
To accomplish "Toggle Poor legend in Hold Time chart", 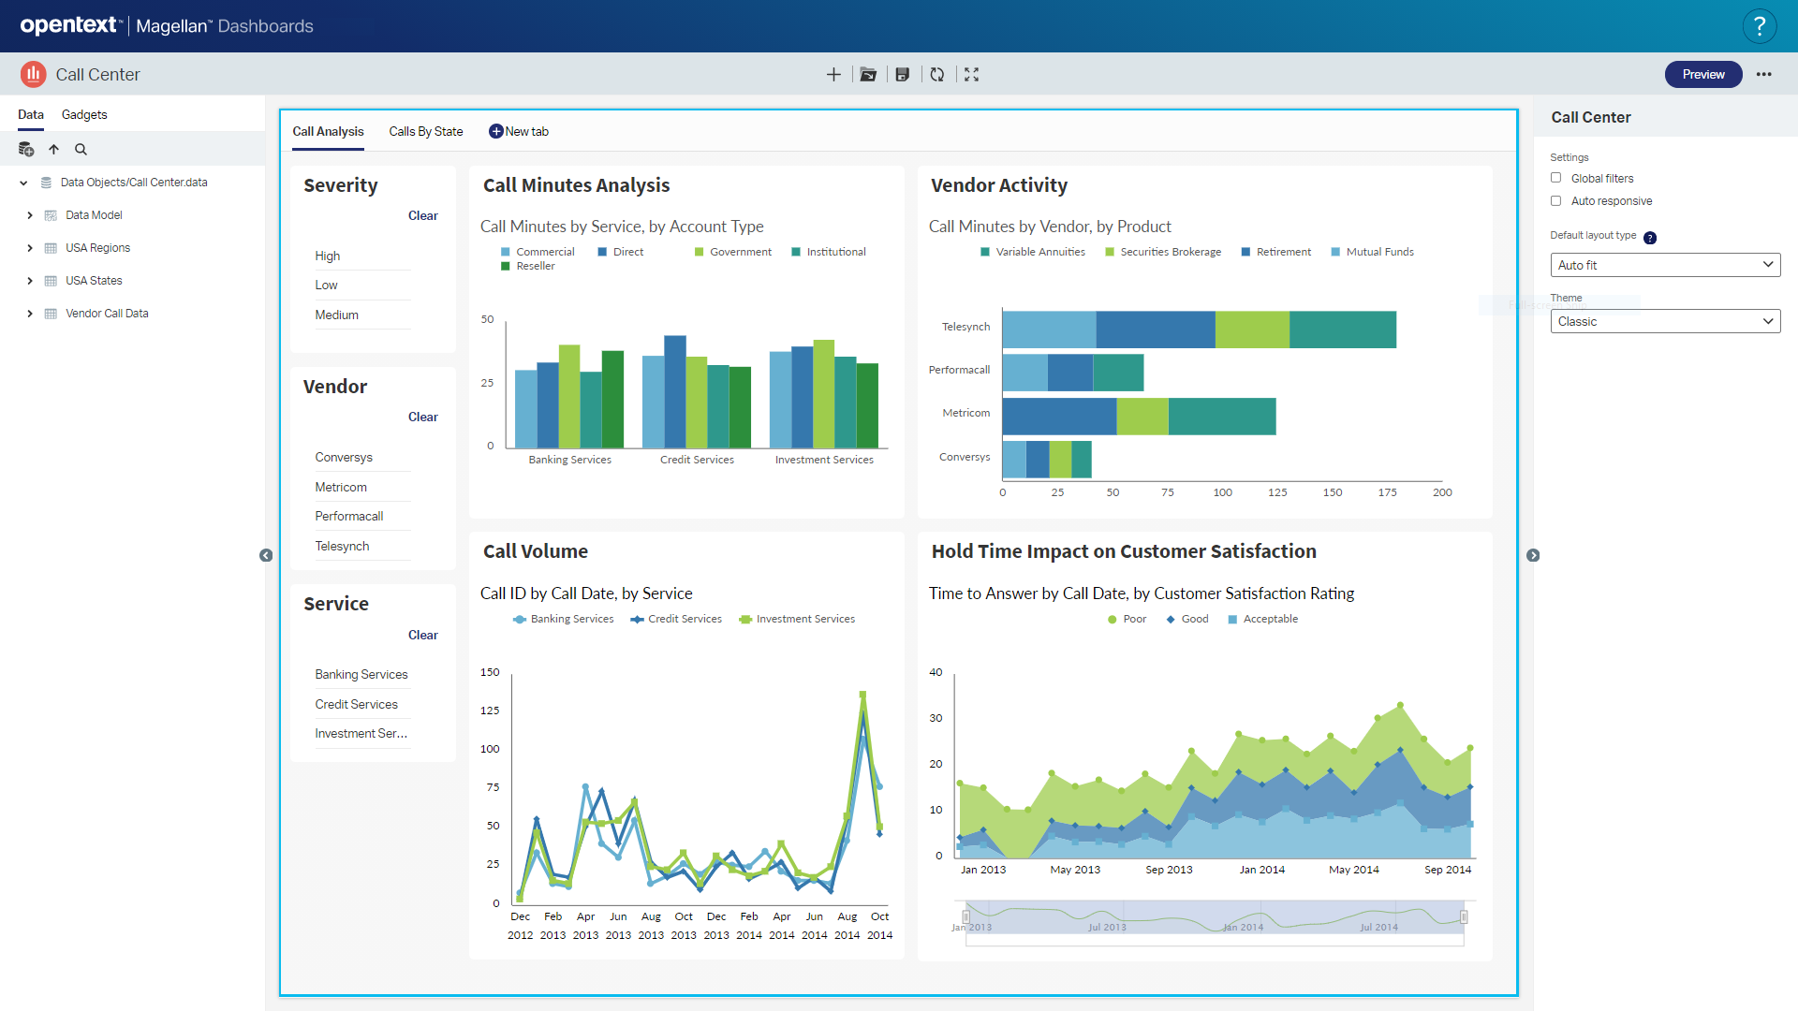I will (x=1127, y=619).
